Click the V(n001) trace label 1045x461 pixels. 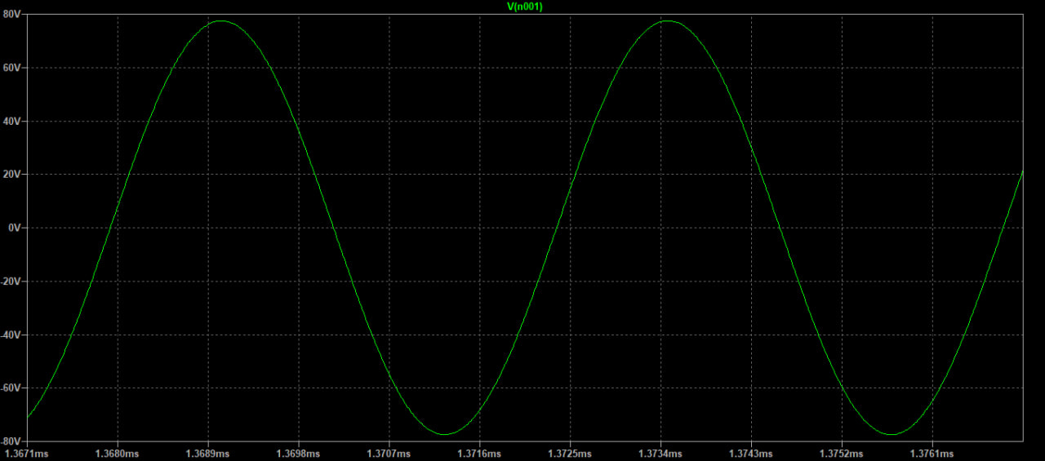tap(525, 7)
